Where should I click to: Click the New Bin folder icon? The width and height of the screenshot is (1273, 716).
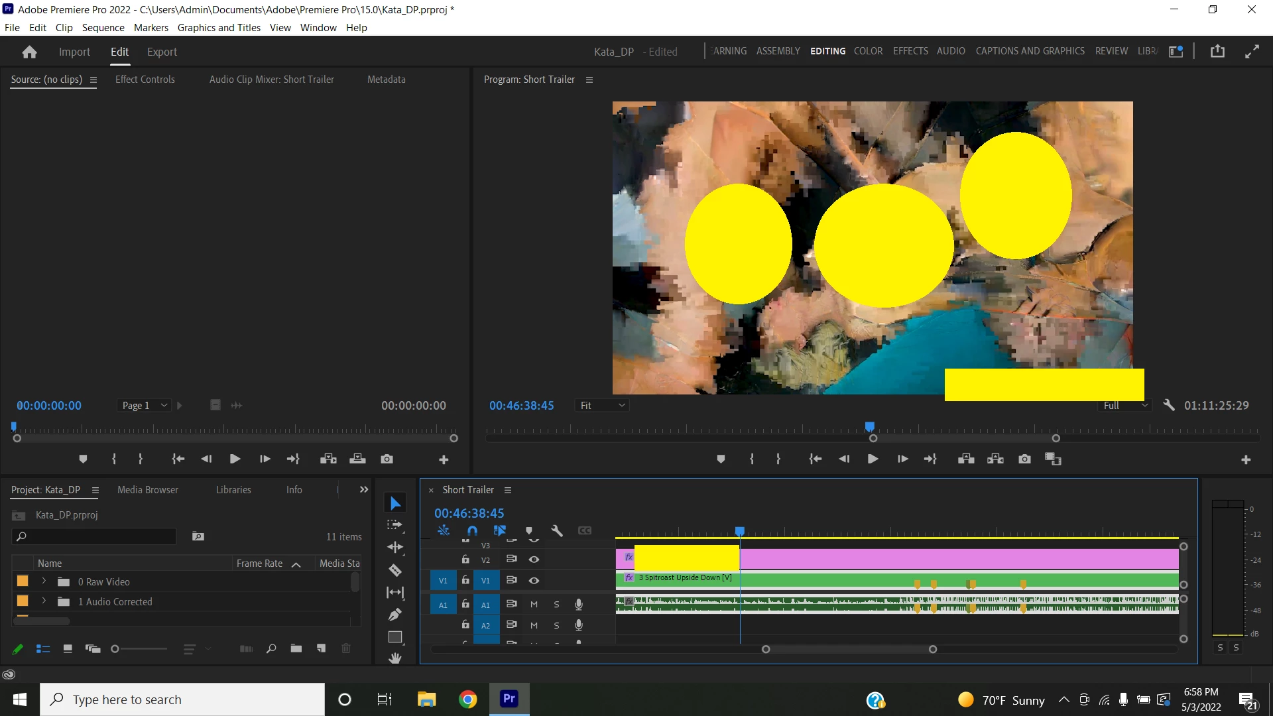(x=296, y=648)
